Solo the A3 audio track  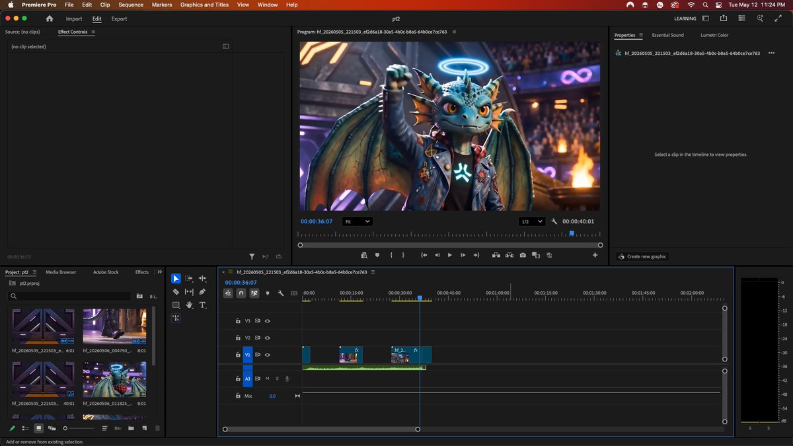(x=278, y=379)
